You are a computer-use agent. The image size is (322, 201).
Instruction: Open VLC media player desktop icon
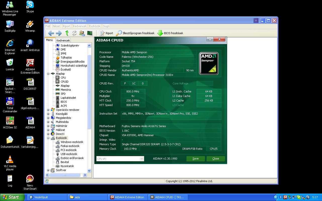point(10,163)
